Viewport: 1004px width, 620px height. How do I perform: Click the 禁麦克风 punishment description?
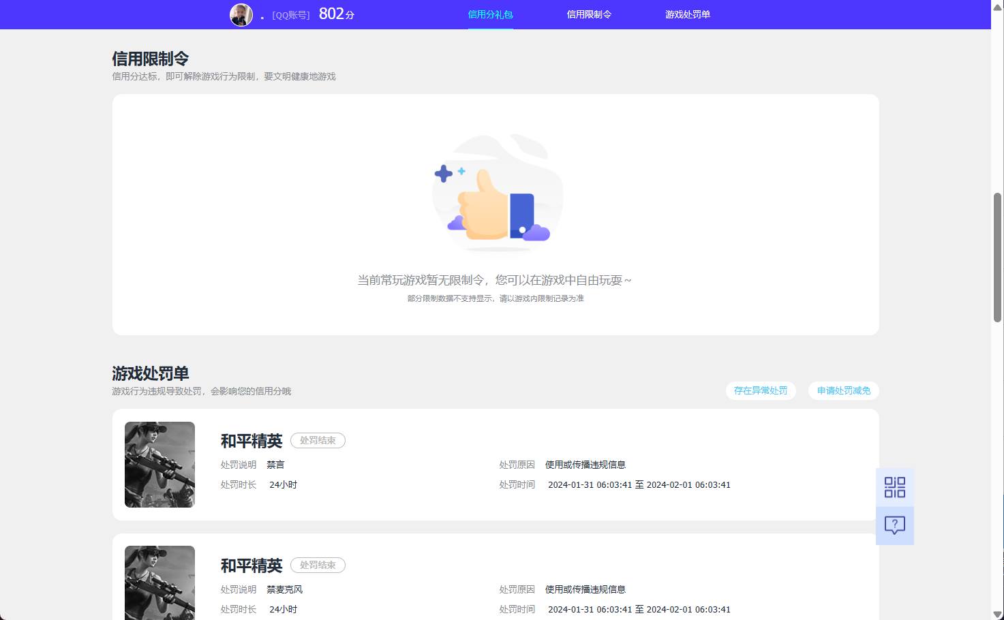click(284, 589)
